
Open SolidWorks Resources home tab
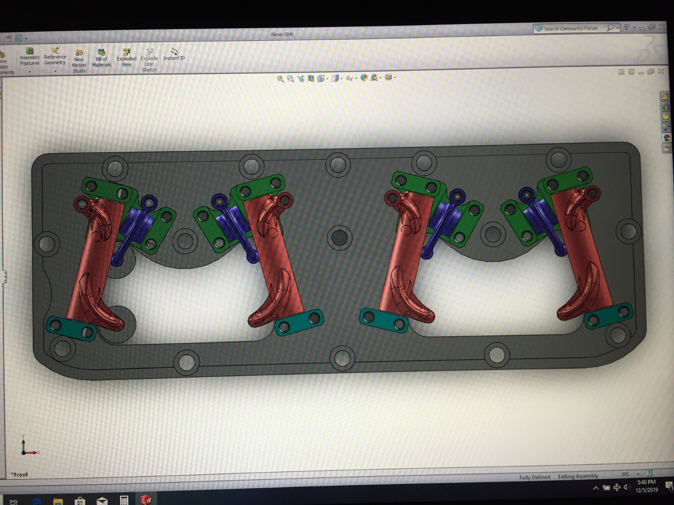(x=665, y=96)
